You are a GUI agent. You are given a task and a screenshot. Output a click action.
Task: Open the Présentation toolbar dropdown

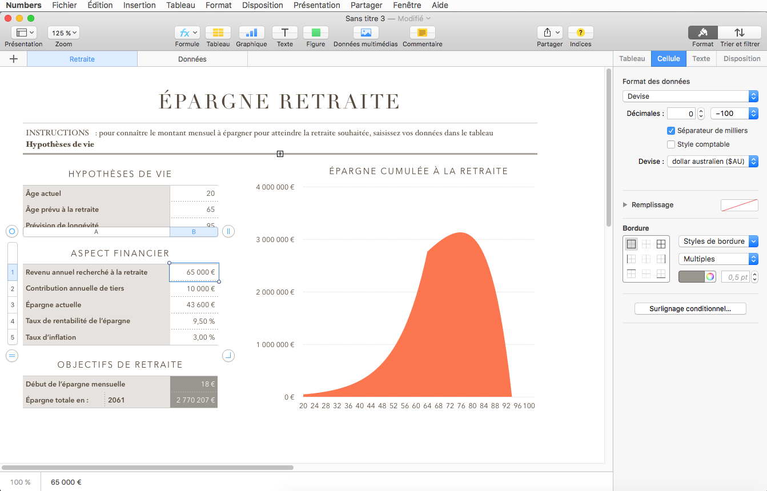point(23,33)
